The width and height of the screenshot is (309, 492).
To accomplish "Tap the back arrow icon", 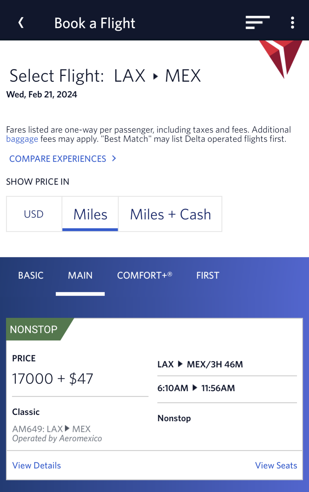I will [x=21, y=23].
